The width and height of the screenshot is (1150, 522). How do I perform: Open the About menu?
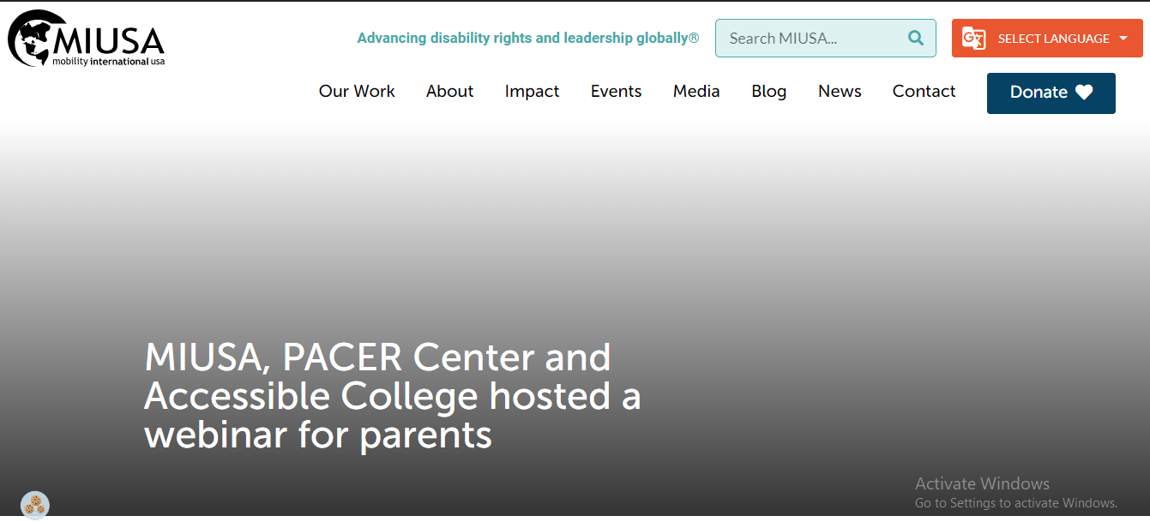coord(449,91)
